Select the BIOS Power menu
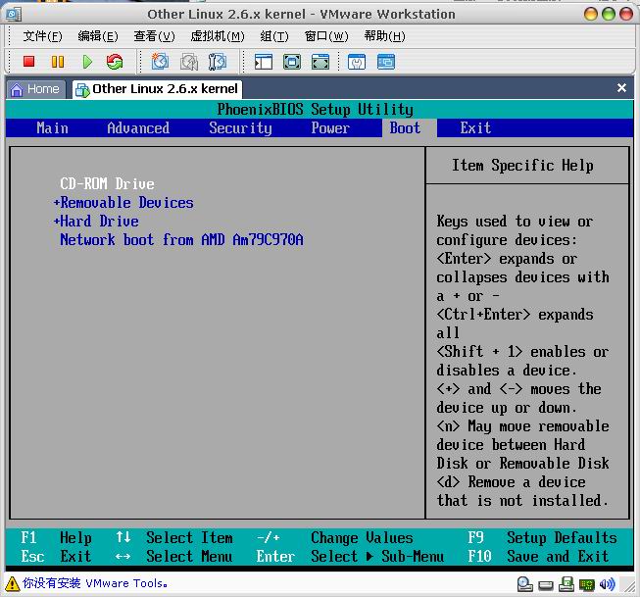Viewport: 640px width, 597px height. click(330, 128)
